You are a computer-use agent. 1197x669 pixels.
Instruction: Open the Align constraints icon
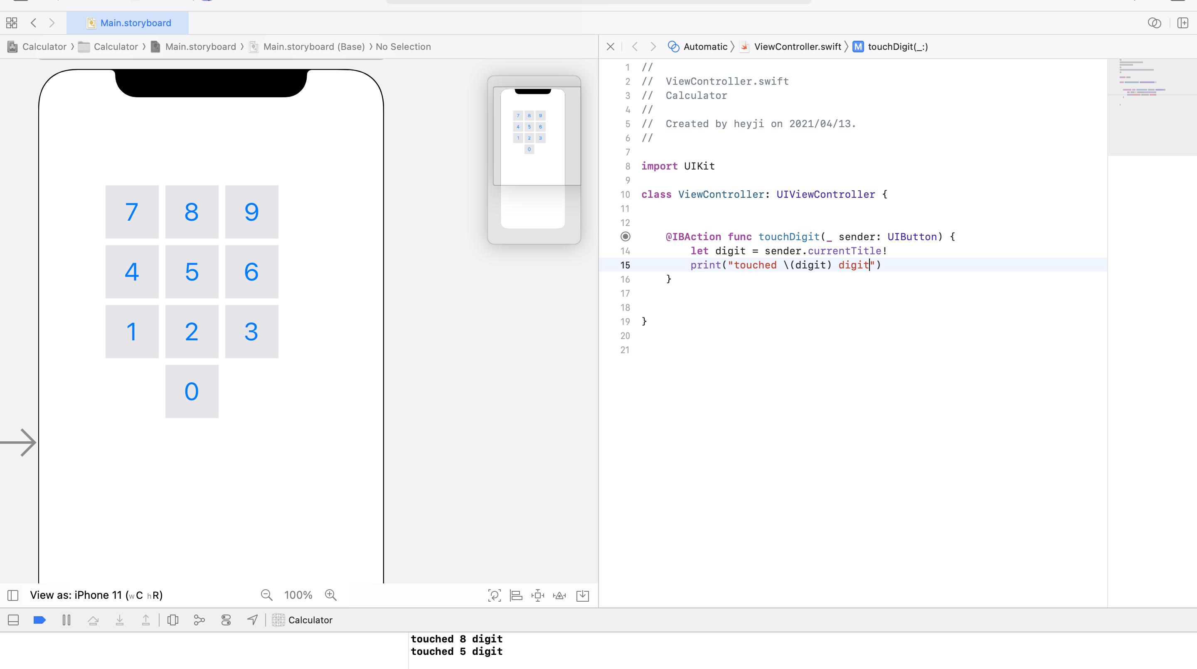tap(516, 595)
